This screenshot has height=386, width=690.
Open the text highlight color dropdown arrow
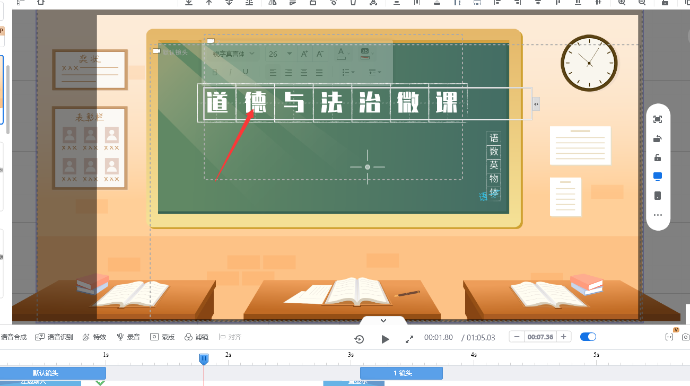373,54
